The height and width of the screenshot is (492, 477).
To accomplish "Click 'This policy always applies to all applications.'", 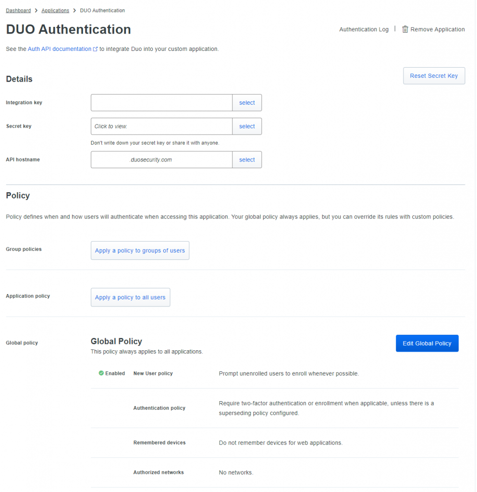I will click(147, 352).
